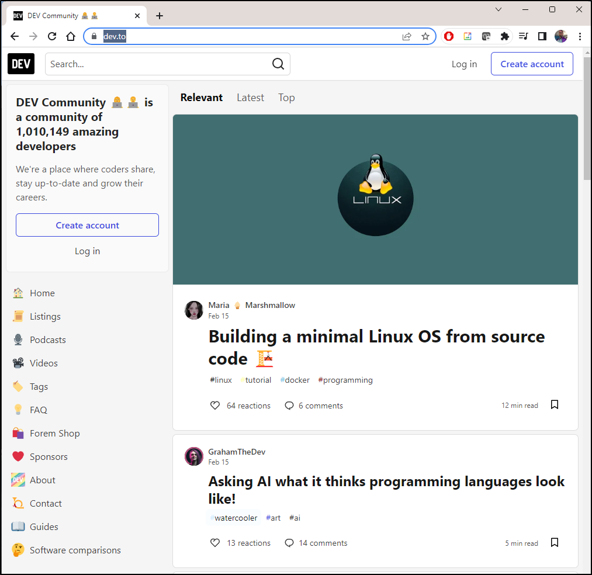Click the #linux tag
Viewport: 592px width, 575px height.
221,380
